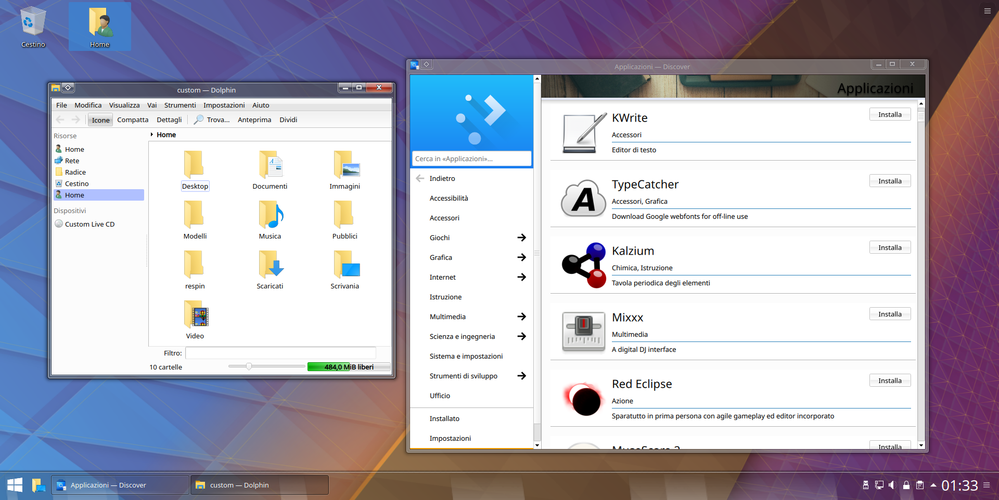Focus the Filtro input field in Dolphin
The image size is (999, 500).
(x=280, y=353)
